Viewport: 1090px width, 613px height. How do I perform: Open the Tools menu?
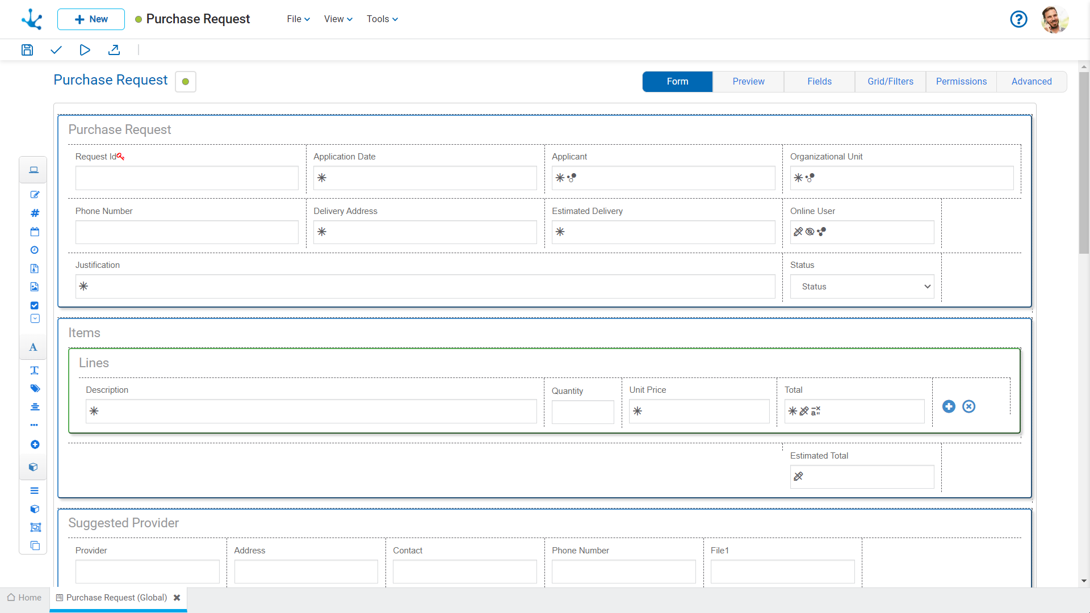coord(382,19)
